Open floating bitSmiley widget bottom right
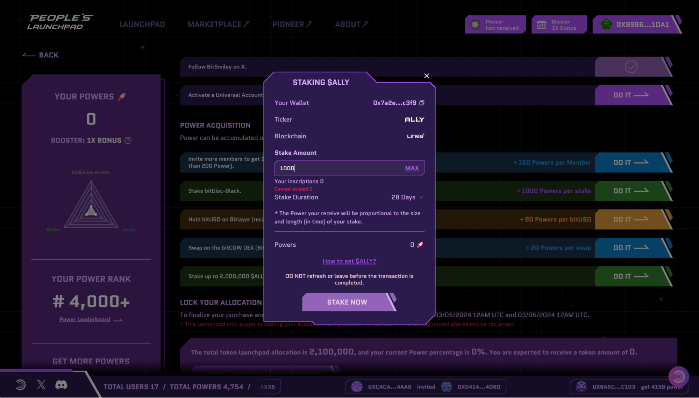The width and height of the screenshot is (699, 398). point(678,376)
